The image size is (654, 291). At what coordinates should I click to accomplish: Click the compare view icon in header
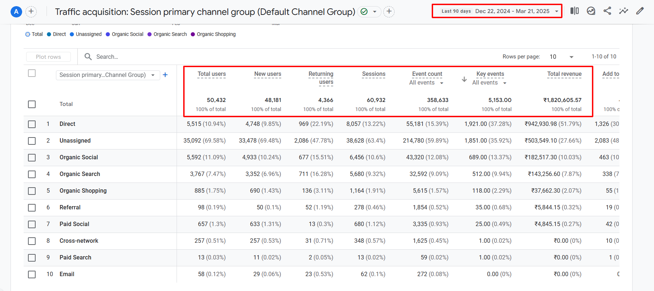574,11
